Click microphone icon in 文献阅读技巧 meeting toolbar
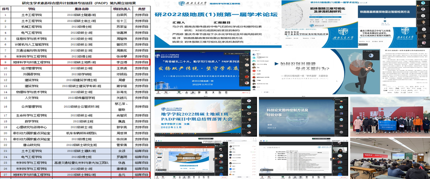The image size is (430, 179). pyautogui.click(x=262, y=177)
